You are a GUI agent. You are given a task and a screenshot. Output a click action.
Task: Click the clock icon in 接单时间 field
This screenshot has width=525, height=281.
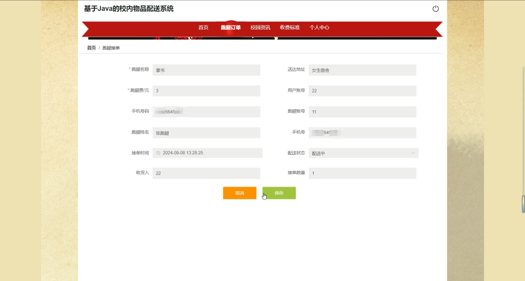point(158,153)
